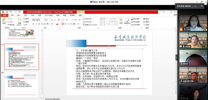The height and width of the screenshot is (100, 208).
Task: Collapse the Tencent Meeting participant video panel arrow
Action: pyautogui.click(x=177, y=58)
